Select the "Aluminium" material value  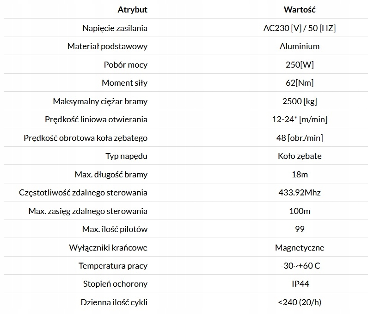click(x=299, y=46)
